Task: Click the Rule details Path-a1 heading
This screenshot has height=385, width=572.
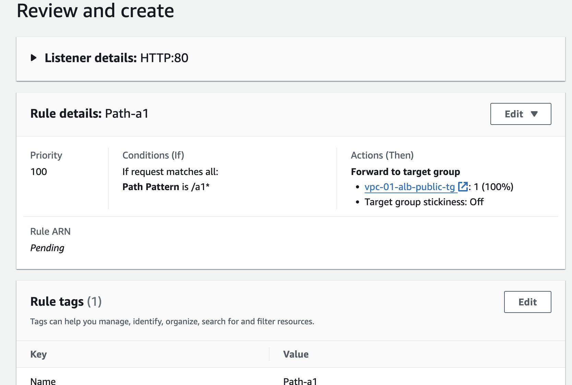Action: point(89,114)
